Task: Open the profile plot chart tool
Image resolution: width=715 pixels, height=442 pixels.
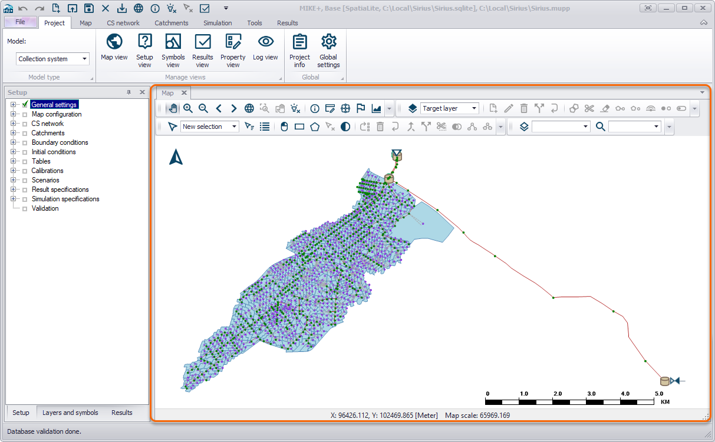Action: point(376,108)
